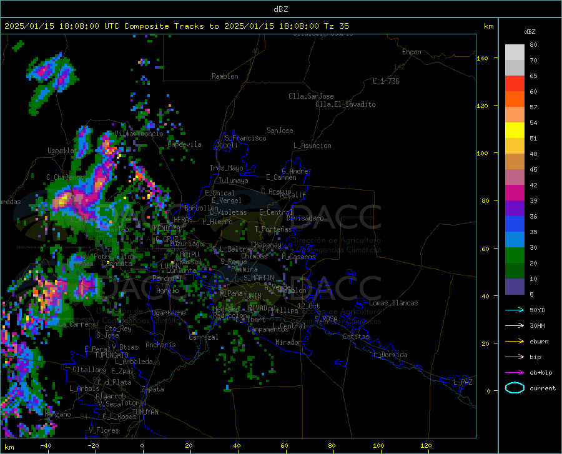Click the cyan 50YD track arrow icon

pyautogui.click(x=515, y=310)
